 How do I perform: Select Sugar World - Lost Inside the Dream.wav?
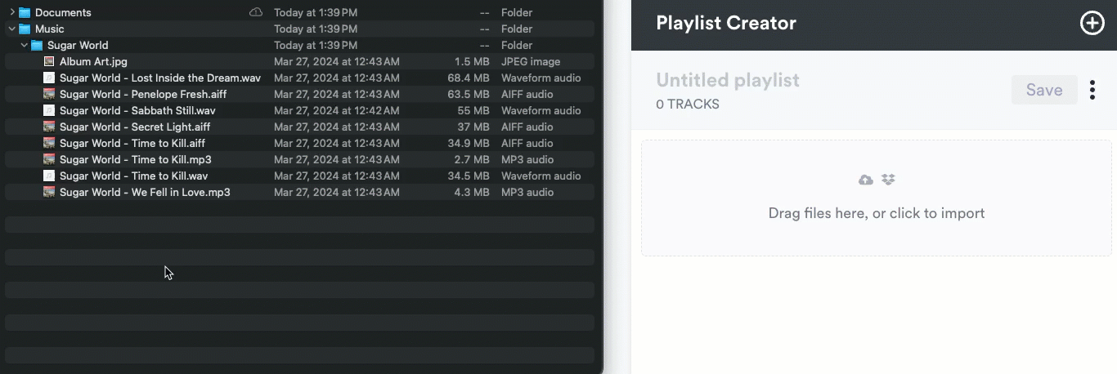[160, 78]
